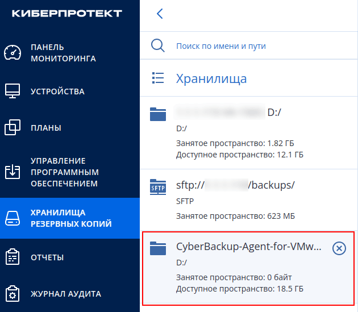Click the clipboard Отчеты icon
This screenshot has width=358, height=312.
pos(13,257)
